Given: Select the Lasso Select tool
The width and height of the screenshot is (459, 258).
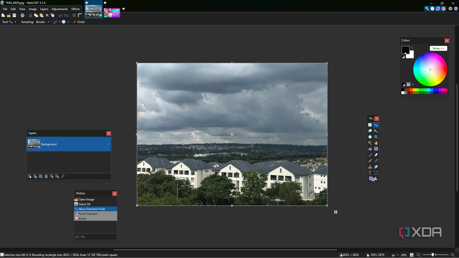Looking at the screenshot, I should pos(370,131).
